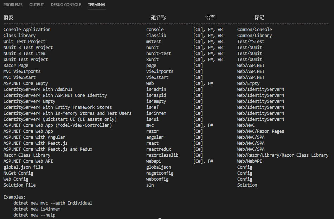Click the 'razorclasslib' short name

coord(162,155)
